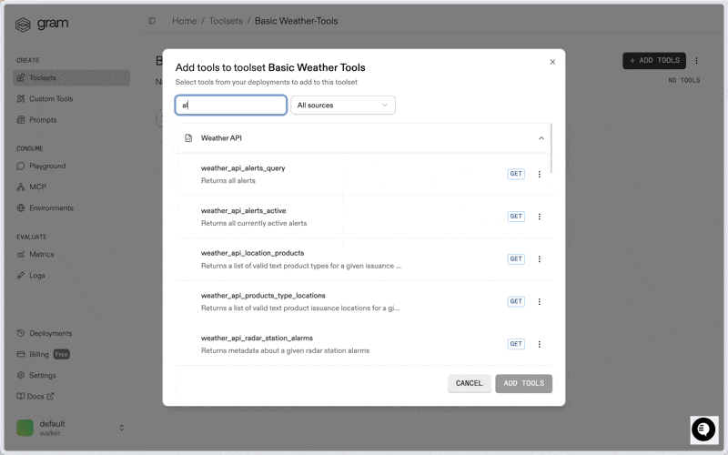Viewport: 728px width, 455px height.
Task: Focus the tool search input field
Action: (x=231, y=106)
